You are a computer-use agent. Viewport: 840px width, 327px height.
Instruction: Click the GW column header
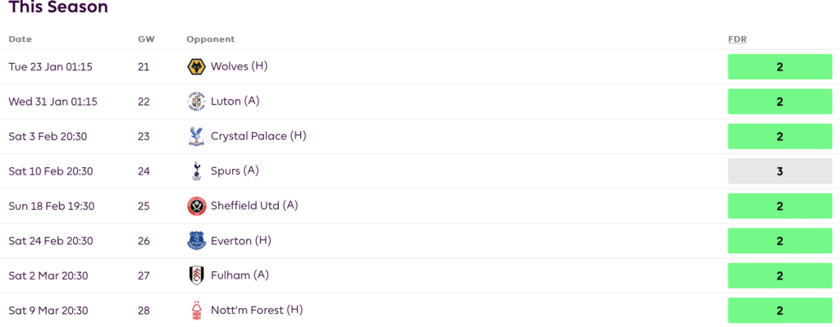point(144,39)
